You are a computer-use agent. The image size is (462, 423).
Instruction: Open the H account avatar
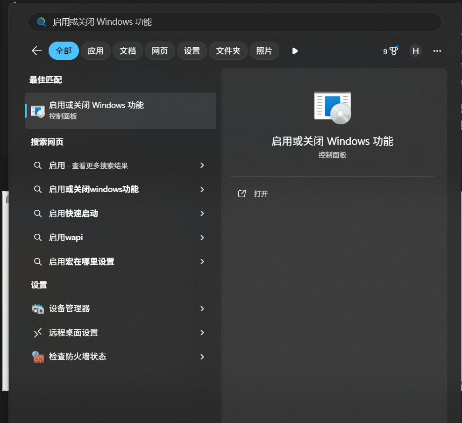click(x=415, y=51)
